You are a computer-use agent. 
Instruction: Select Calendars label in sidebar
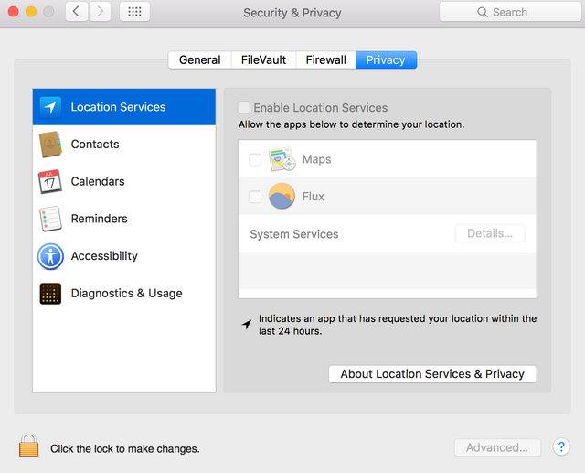click(x=98, y=181)
